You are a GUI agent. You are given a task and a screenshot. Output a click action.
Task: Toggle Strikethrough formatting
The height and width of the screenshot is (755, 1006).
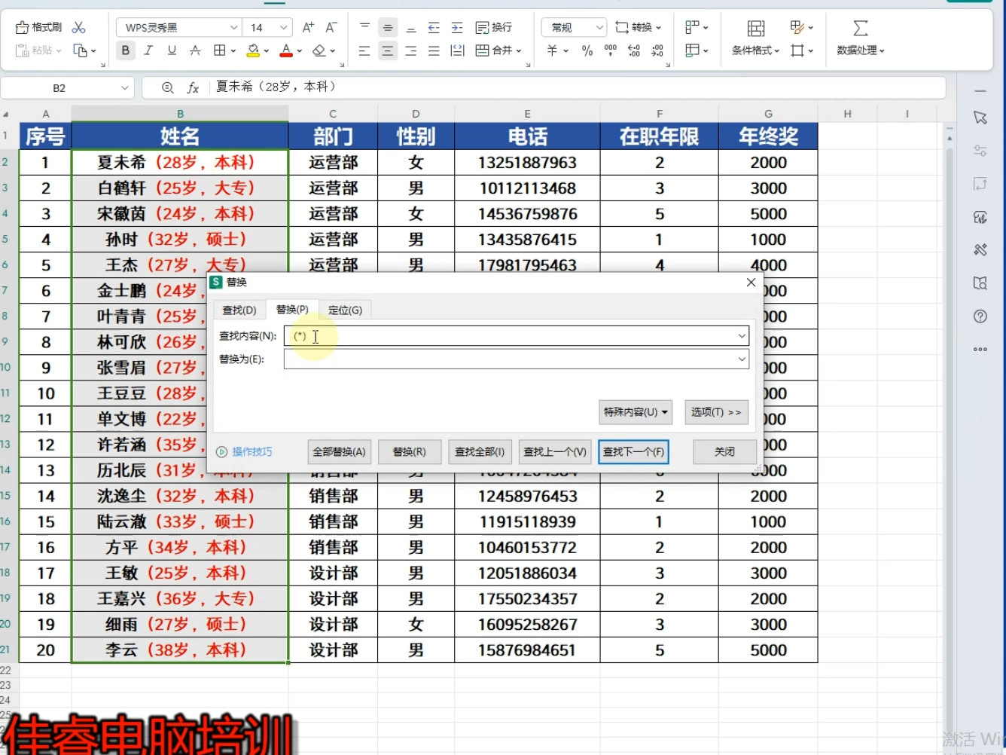195,50
